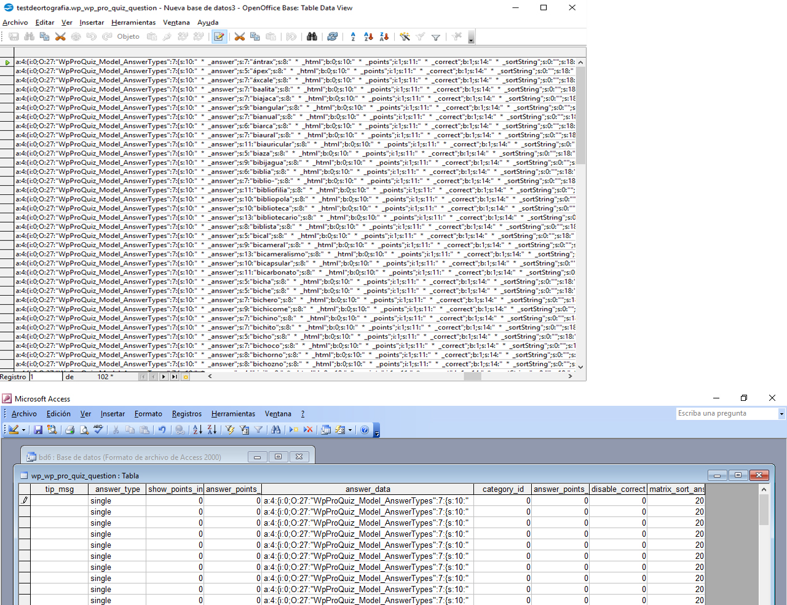This screenshot has width=787, height=605.
Task: Sort descending in OpenOffice toolbar
Action: click(384, 37)
